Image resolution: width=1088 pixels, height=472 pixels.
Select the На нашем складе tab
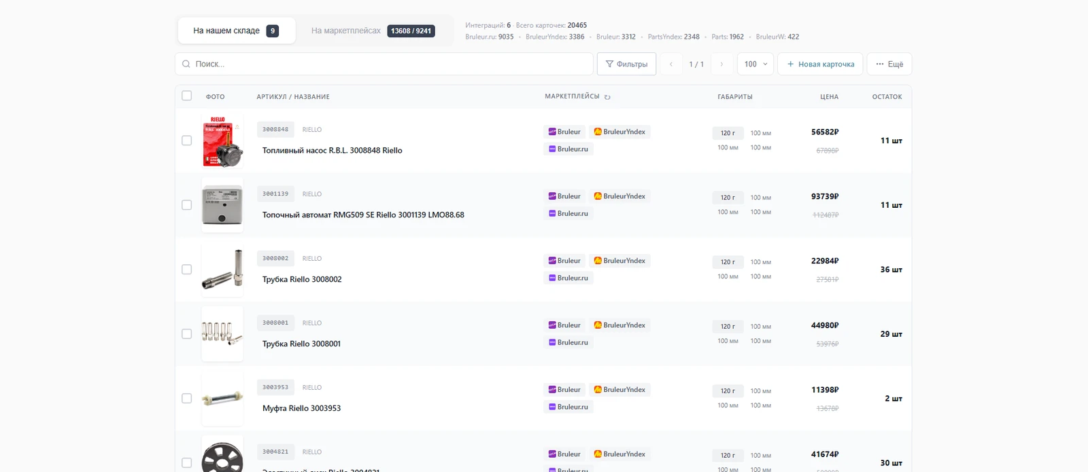point(236,31)
